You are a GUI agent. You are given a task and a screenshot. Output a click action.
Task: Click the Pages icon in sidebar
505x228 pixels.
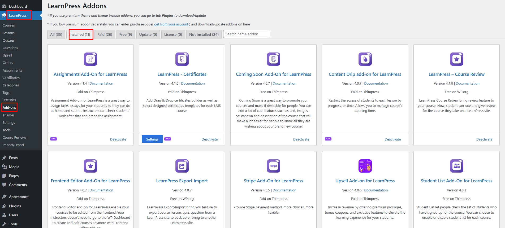coord(4,176)
